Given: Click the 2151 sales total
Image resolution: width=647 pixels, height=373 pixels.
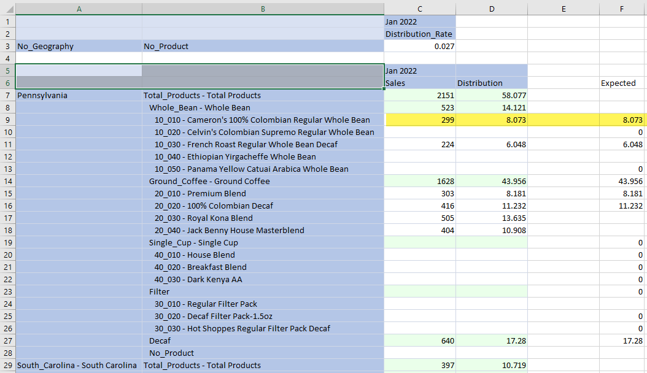Looking at the screenshot, I should pos(420,95).
